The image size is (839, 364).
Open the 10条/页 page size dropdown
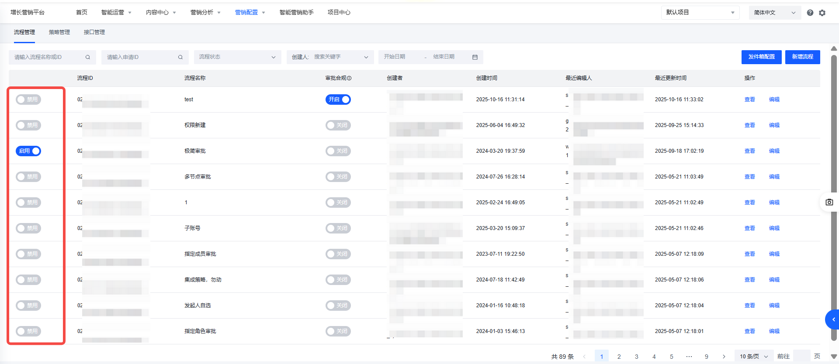(753, 357)
